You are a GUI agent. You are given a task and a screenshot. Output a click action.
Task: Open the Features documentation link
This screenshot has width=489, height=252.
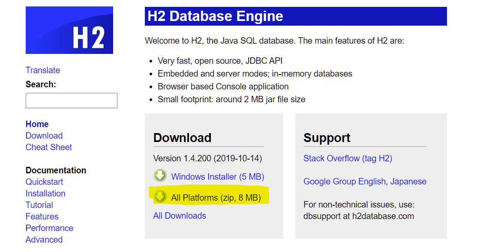coord(42,216)
